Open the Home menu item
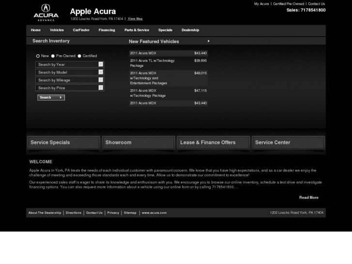 point(36,30)
